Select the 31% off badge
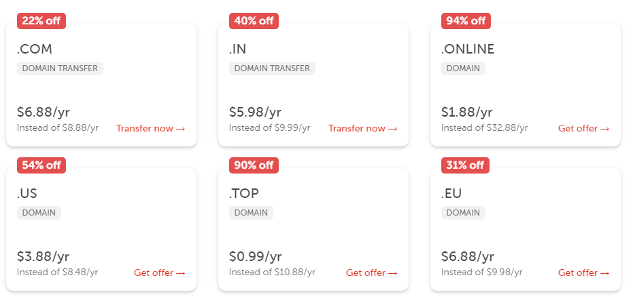Screen dimensions: 633x303 pyautogui.click(x=466, y=165)
